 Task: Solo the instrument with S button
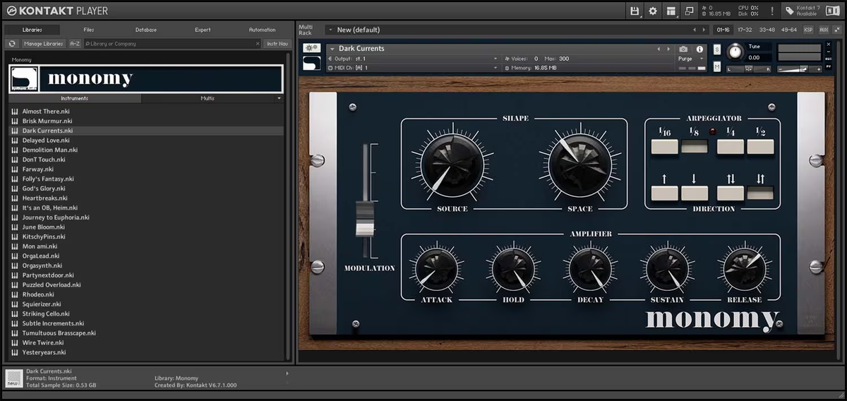pyautogui.click(x=717, y=49)
